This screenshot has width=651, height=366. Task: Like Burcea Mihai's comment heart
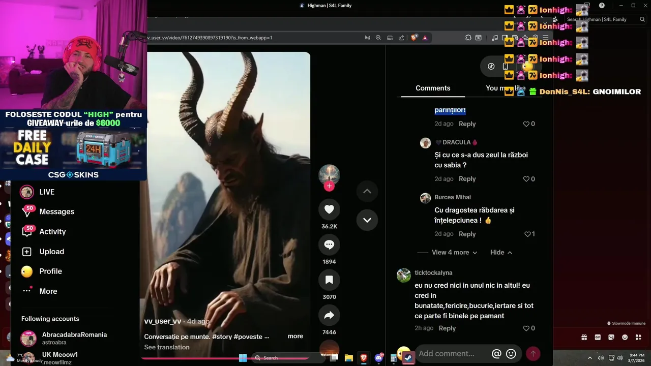click(527, 234)
